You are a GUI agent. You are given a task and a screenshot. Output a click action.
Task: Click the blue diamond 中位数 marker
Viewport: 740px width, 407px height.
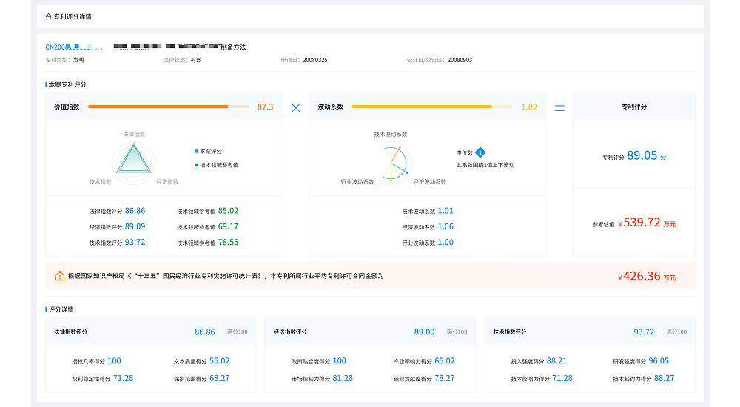[x=480, y=152]
